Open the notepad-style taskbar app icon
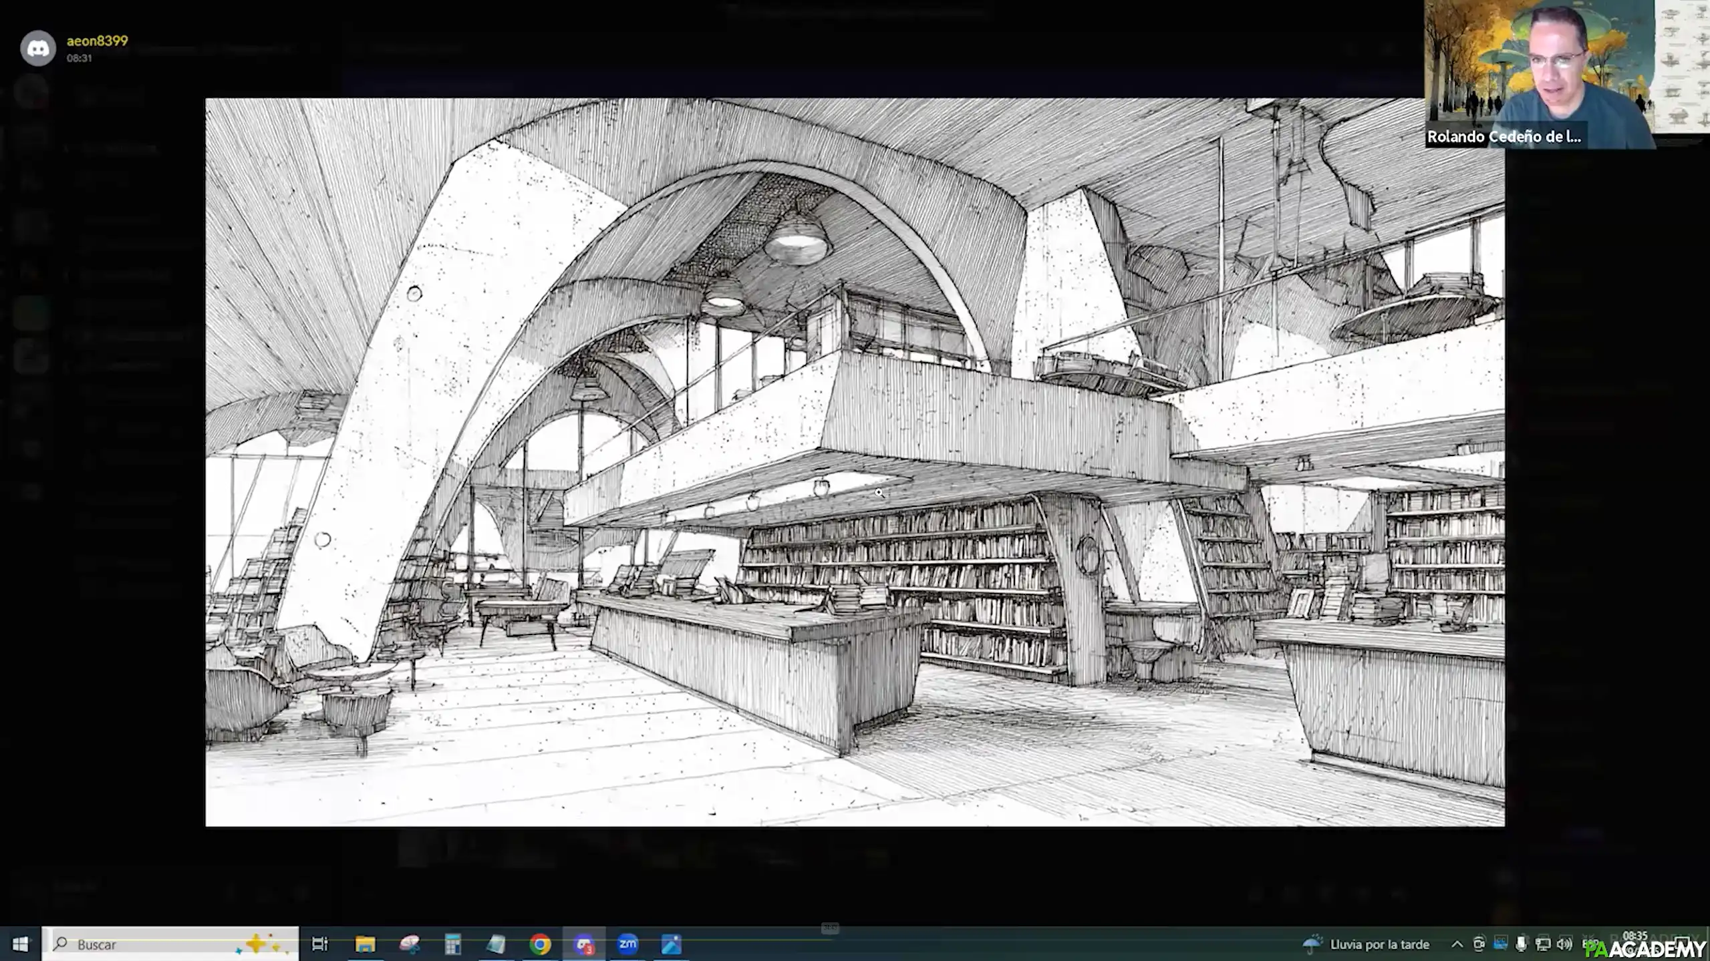The image size is (1710, 961). (x=496, y=944)
